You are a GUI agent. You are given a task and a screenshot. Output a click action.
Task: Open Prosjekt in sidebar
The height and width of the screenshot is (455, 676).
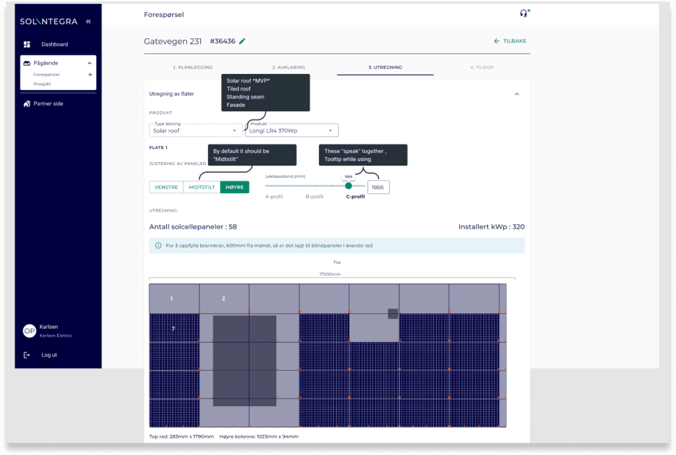[x=42, y=84]
